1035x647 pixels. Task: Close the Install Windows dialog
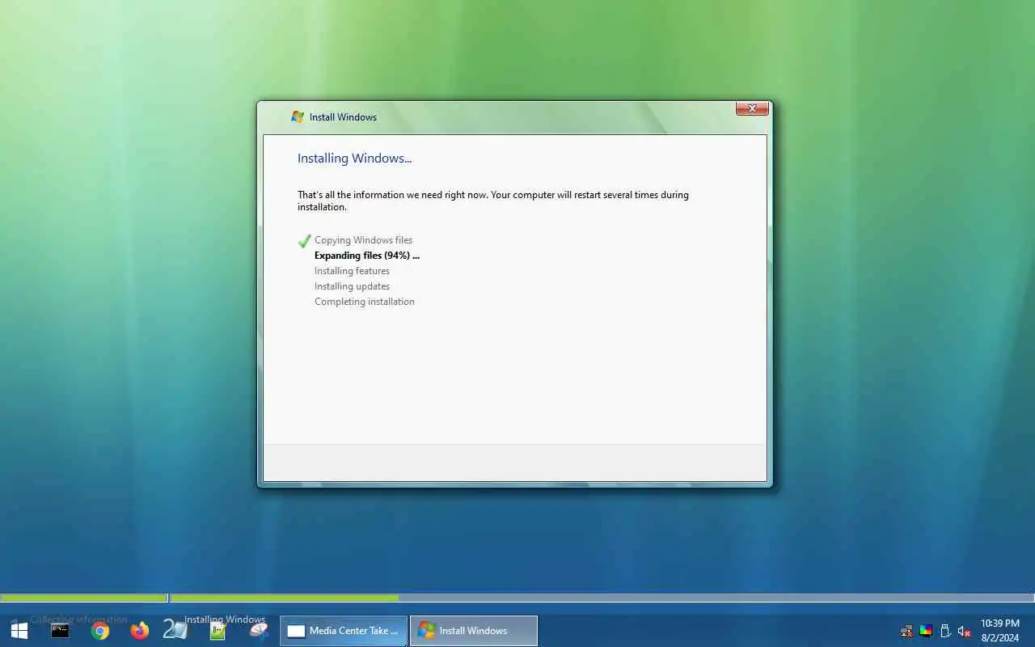click(752, 108)
